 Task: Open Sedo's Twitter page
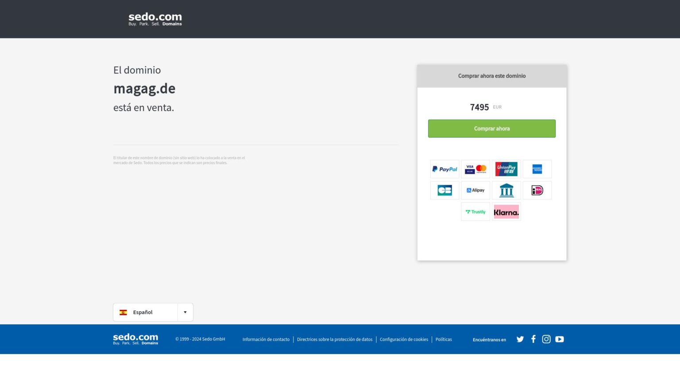[520, 339]
